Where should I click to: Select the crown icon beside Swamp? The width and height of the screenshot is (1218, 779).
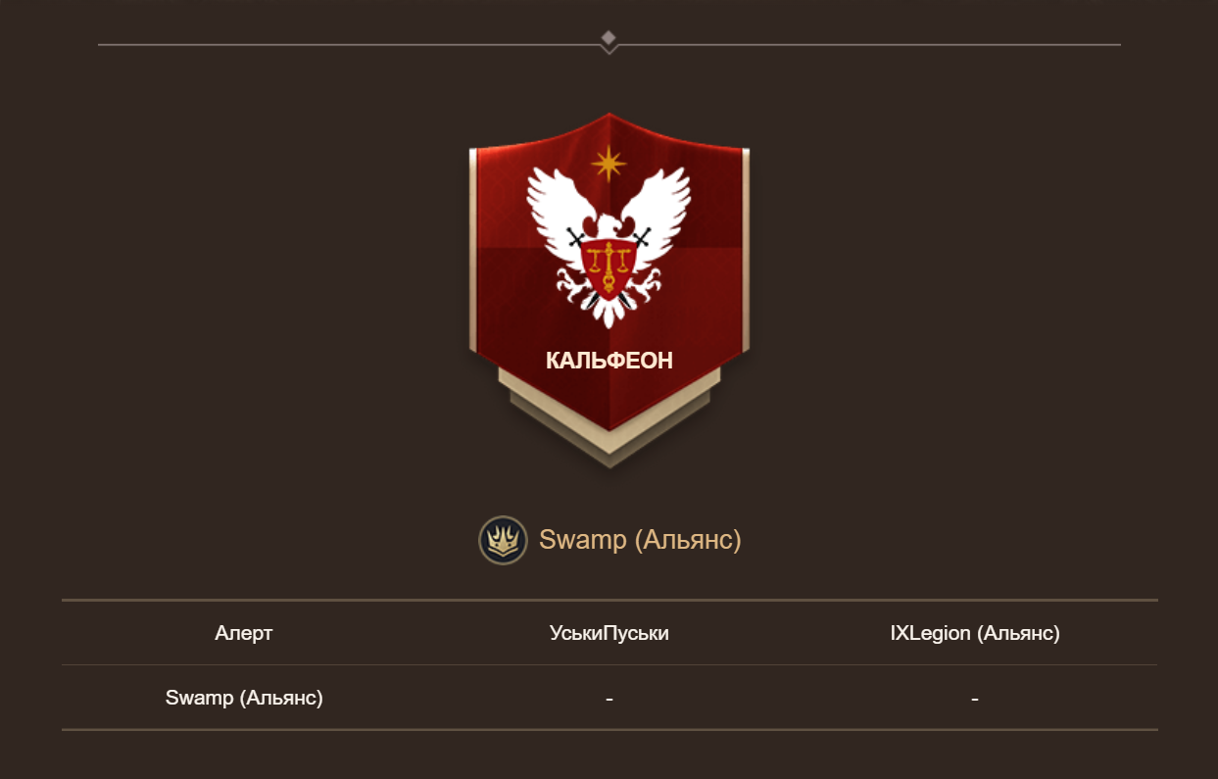click(503, 540)
